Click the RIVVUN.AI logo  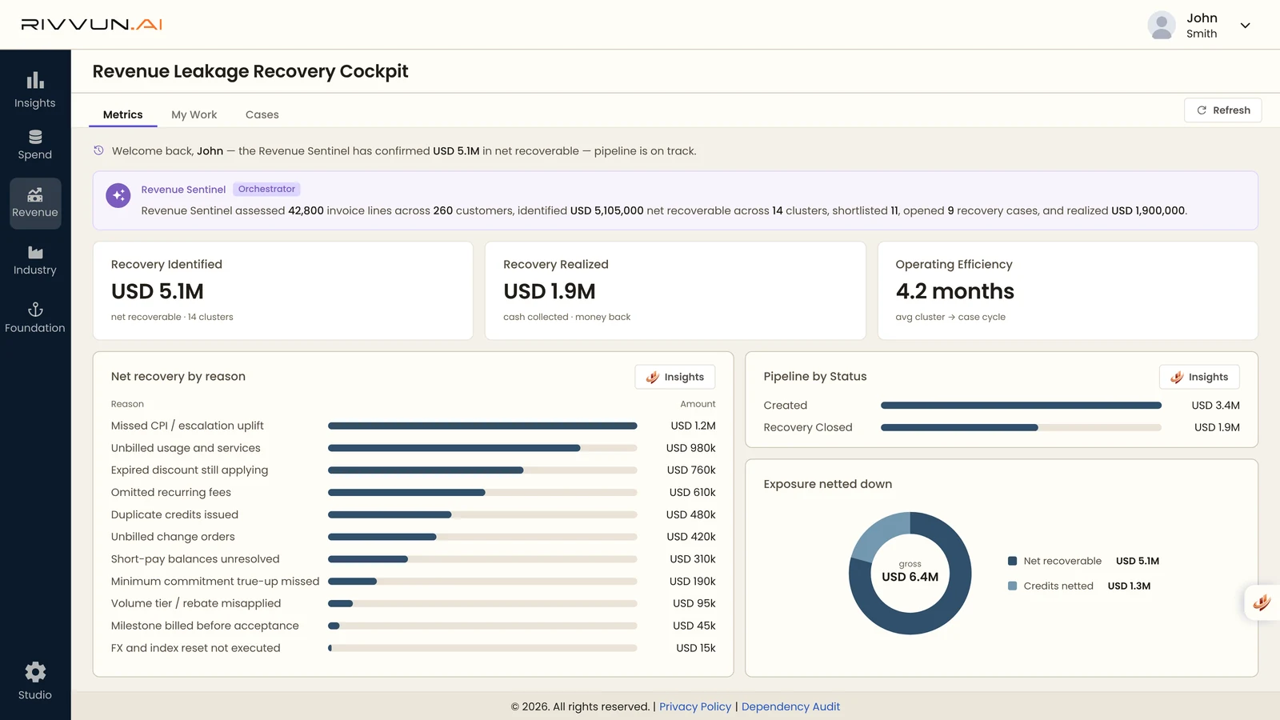coord(91,24)
